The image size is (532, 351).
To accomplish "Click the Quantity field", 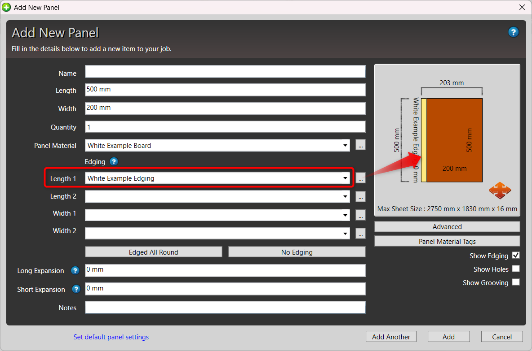I will [225, 127].
